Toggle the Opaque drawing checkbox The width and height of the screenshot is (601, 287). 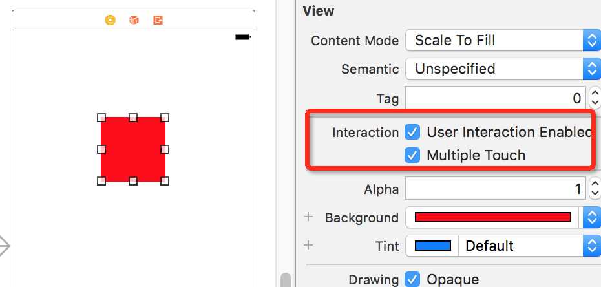pos(412,279)
